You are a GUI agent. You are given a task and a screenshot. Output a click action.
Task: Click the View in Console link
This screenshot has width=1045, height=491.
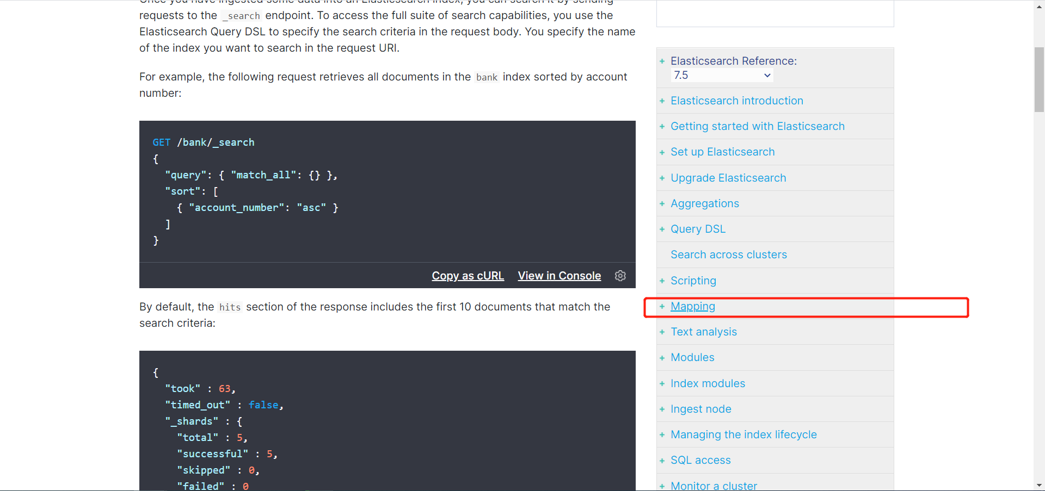[x=560, y=276]
